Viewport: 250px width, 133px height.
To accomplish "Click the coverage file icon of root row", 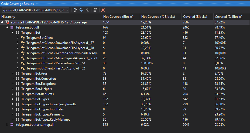I will 7,22.
